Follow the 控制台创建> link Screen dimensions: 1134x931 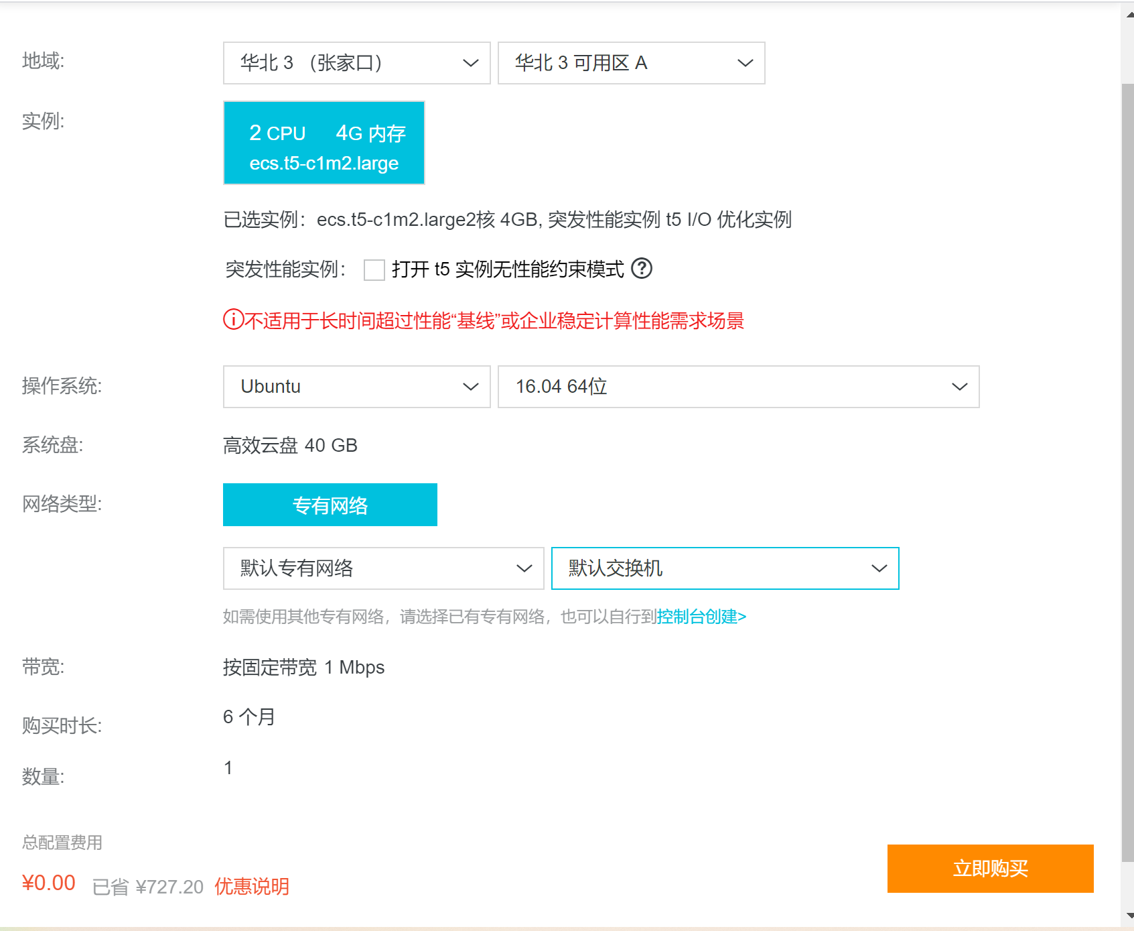(x=701, y=617)
